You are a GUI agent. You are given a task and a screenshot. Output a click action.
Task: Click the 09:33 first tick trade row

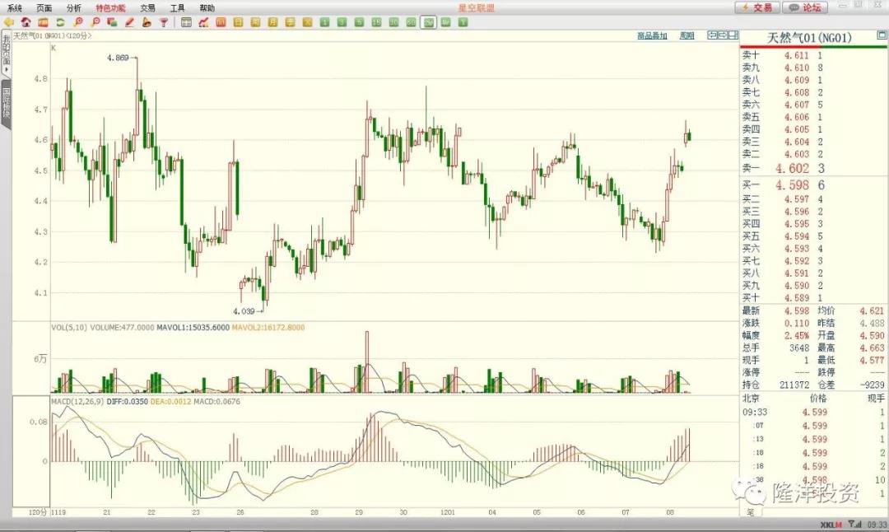pyautogui.click(x=814, y=413)
